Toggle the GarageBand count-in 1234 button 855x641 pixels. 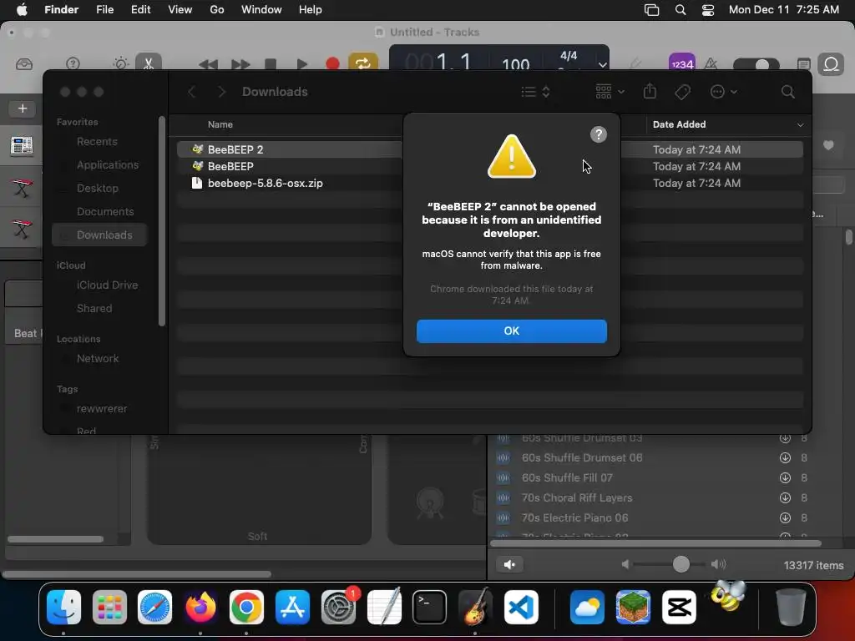(682, 63)
